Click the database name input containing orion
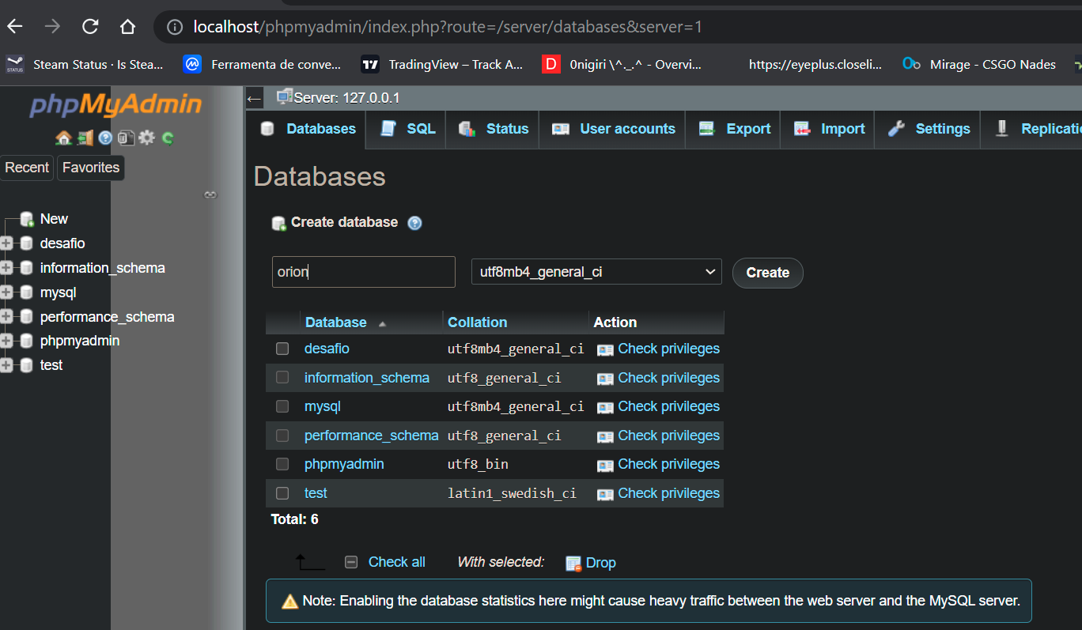Screen dimensions: 1082x630 363,271
